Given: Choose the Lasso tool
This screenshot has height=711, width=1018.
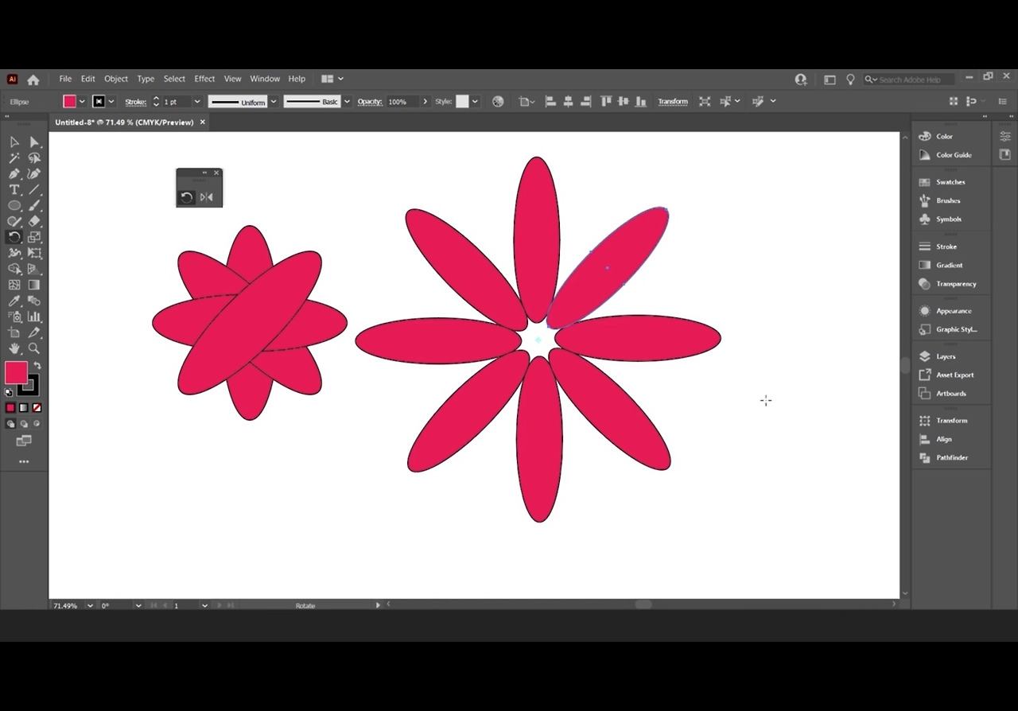Looking at the screenshot, I should click(34, 158).
